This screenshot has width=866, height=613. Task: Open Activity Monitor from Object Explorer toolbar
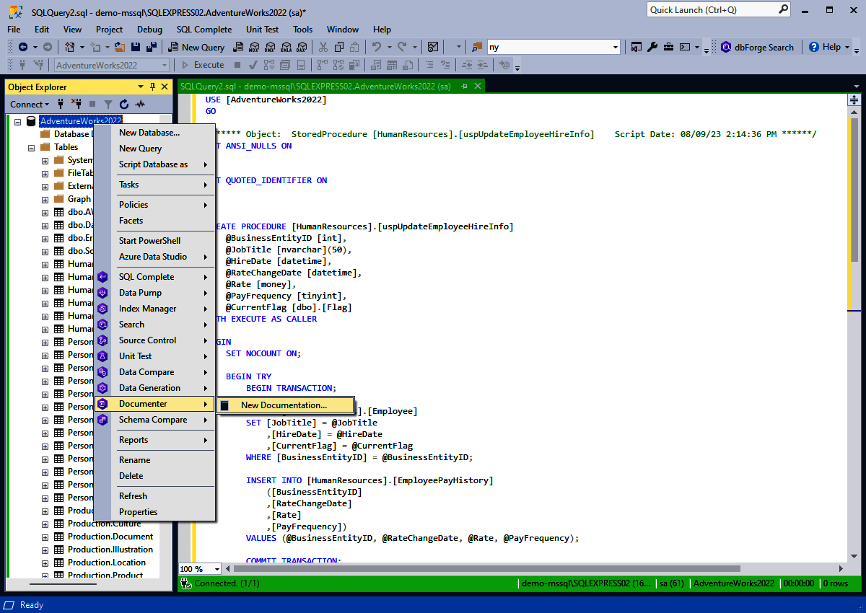click(141, 104)
